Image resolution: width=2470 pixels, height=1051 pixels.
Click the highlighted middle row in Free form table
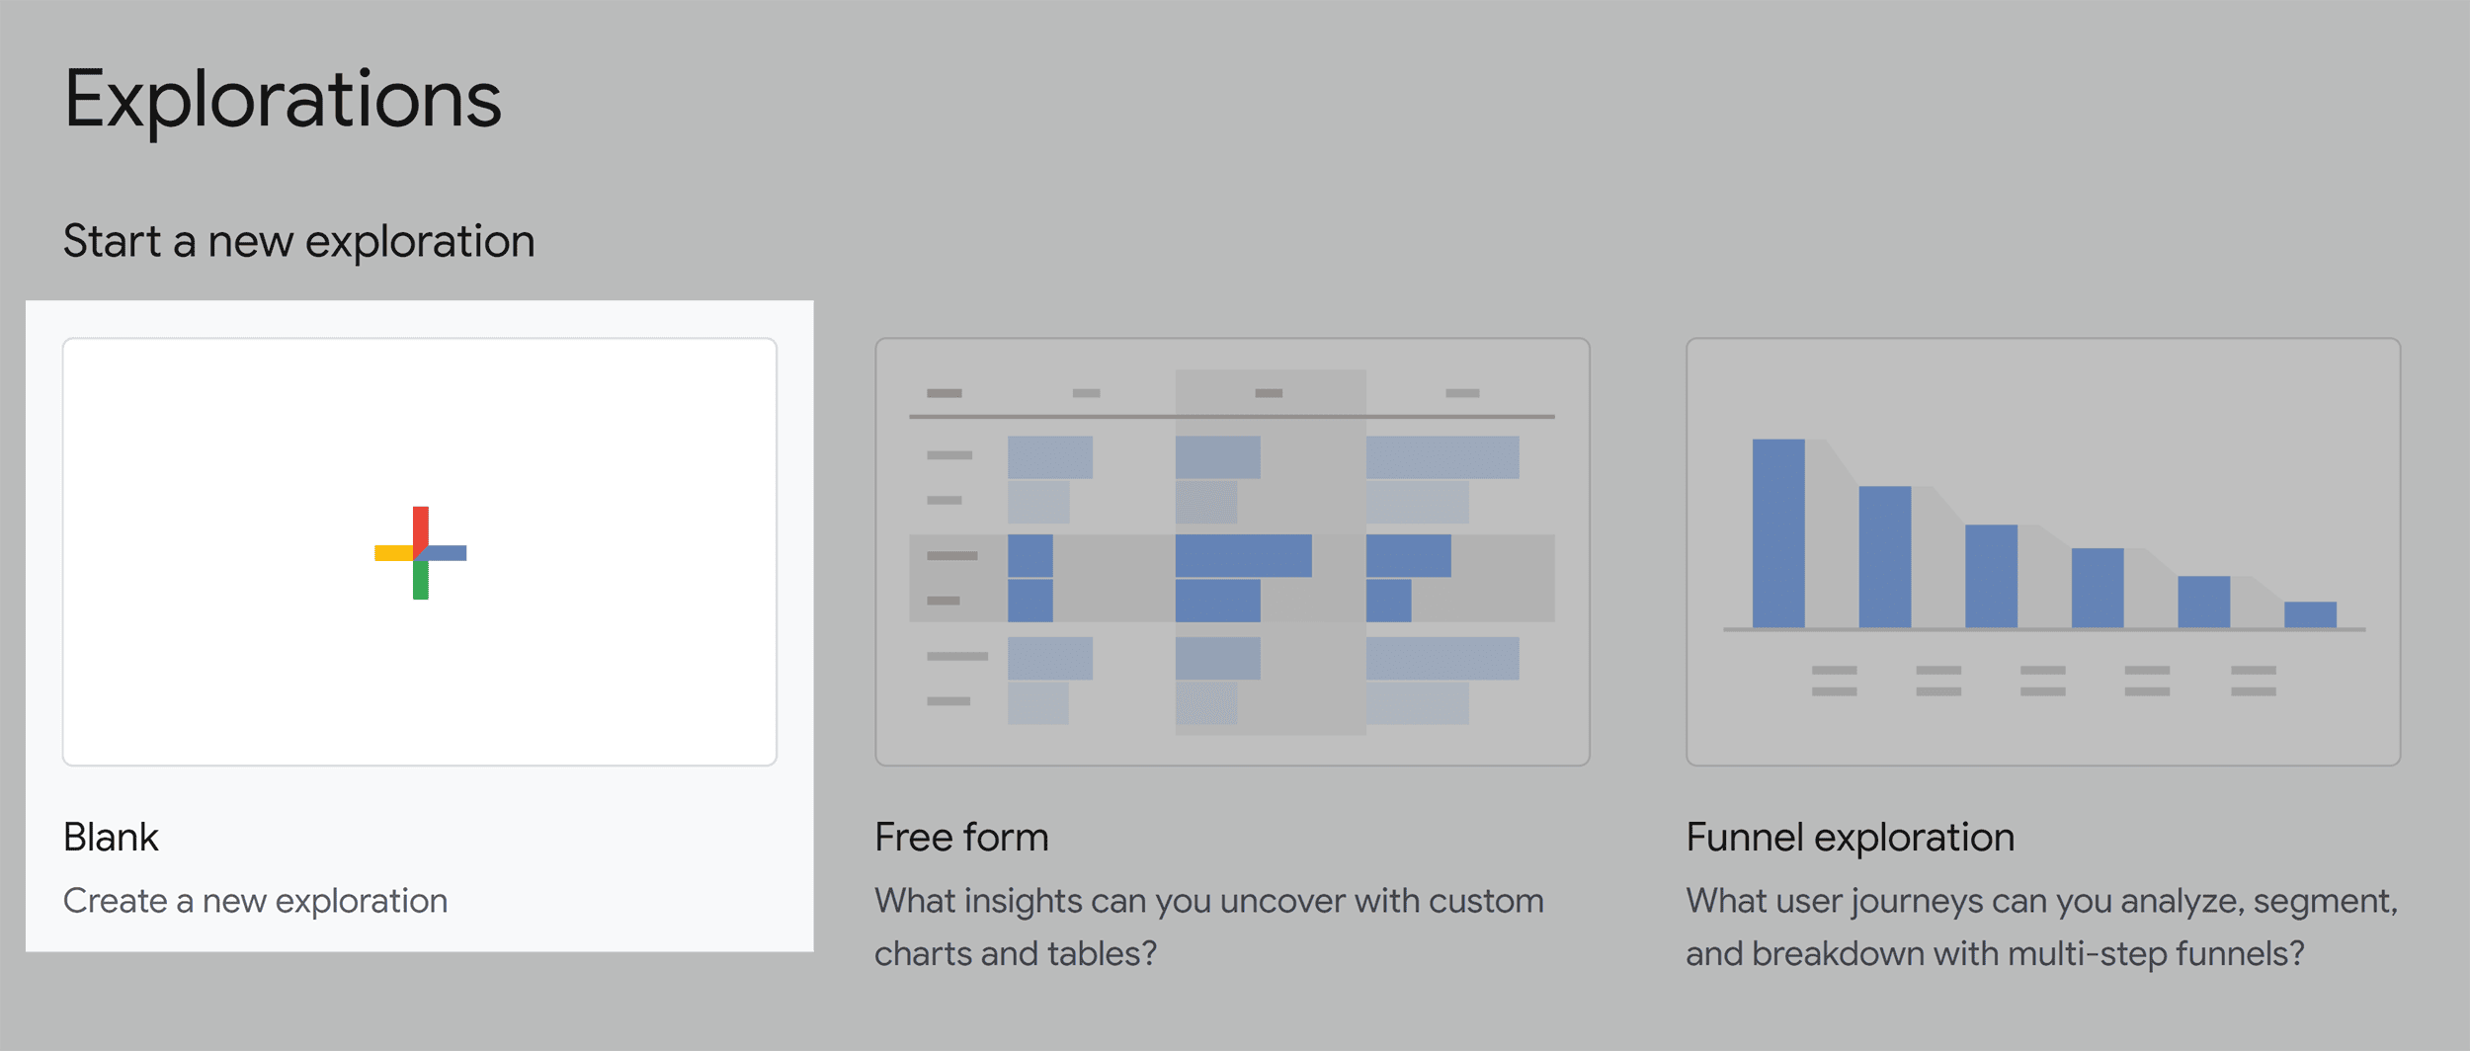pyautogui.click(x=1232, y=578)
